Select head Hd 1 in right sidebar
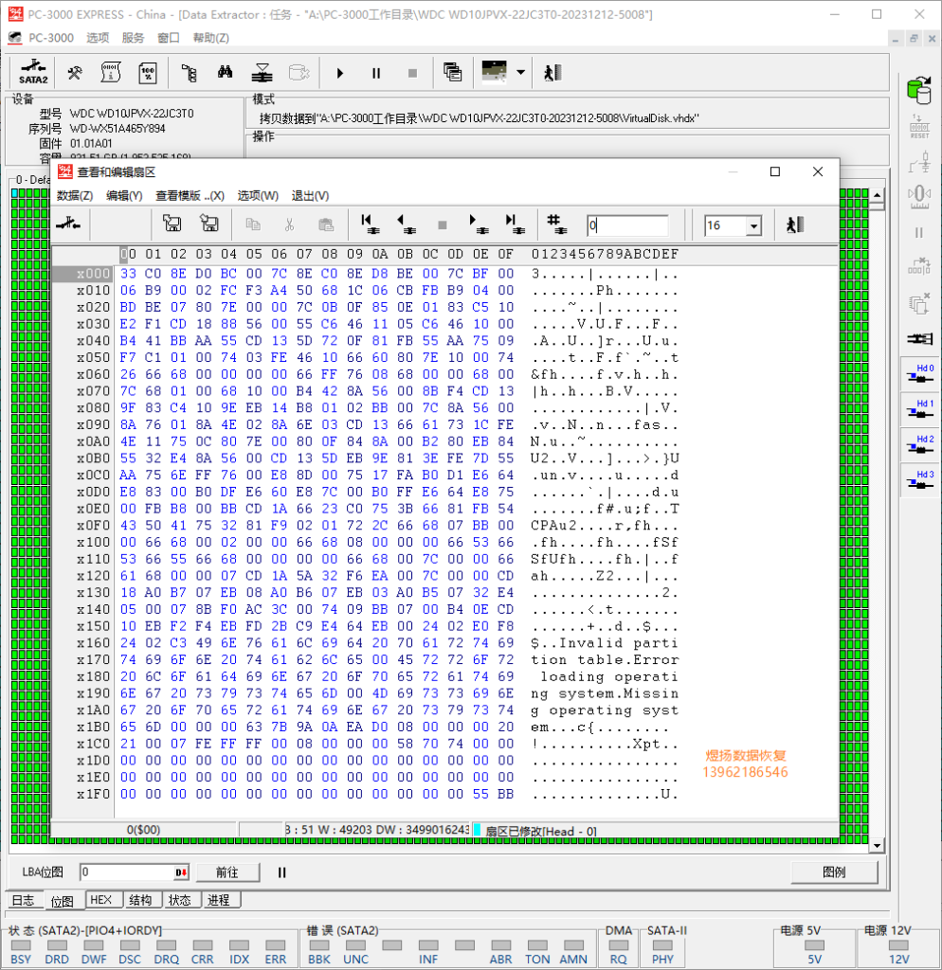Viewport: 942px width, 970px height. (x=920, y=410)
